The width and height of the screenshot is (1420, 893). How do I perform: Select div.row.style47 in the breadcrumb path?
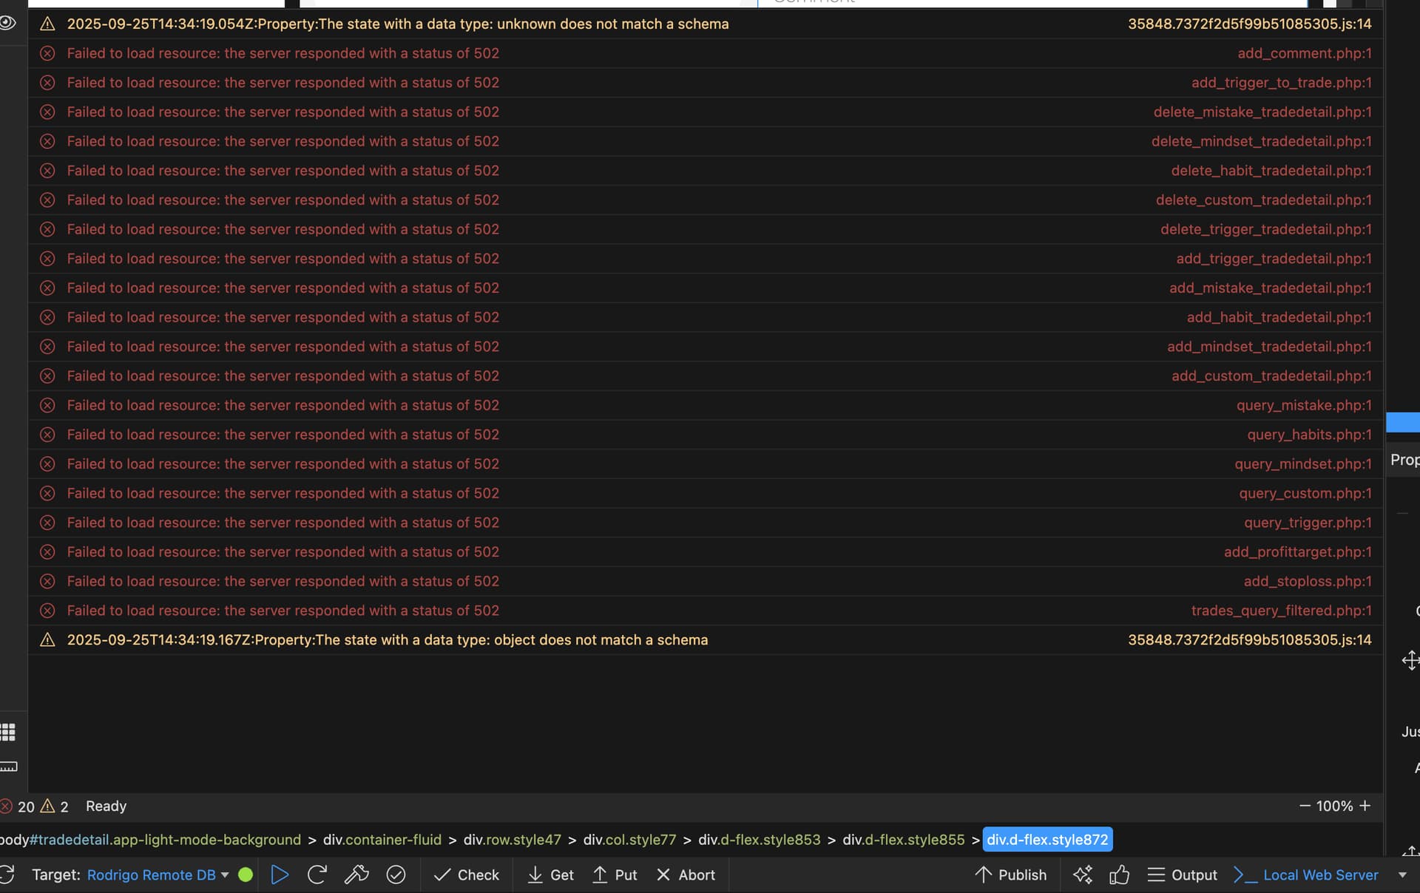coord(512,840)
